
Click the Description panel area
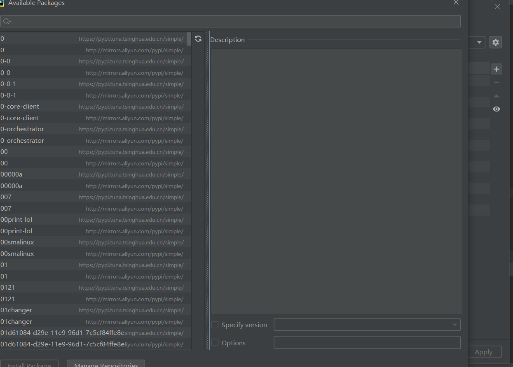(x=336, y=181)
